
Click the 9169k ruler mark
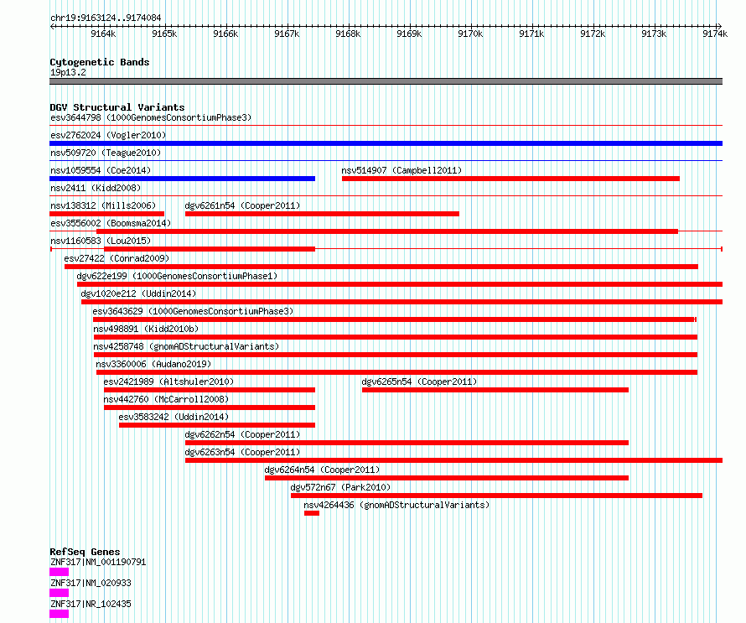409,34
